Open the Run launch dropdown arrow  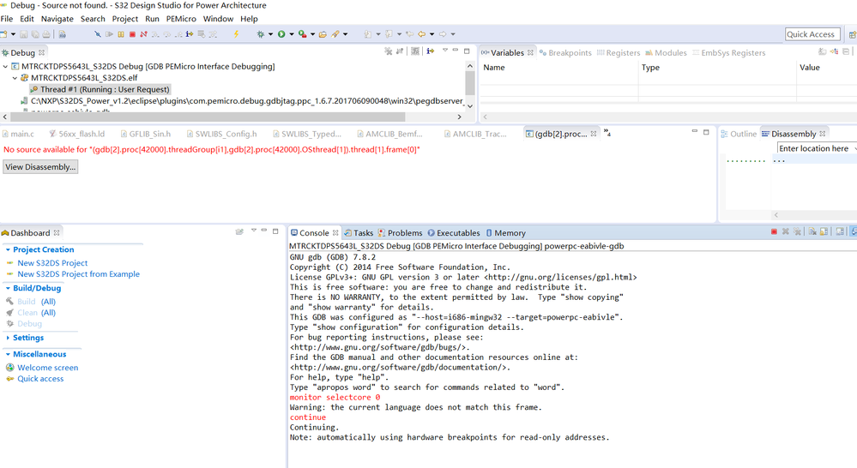pyautogui.click(x=292, y=34)
